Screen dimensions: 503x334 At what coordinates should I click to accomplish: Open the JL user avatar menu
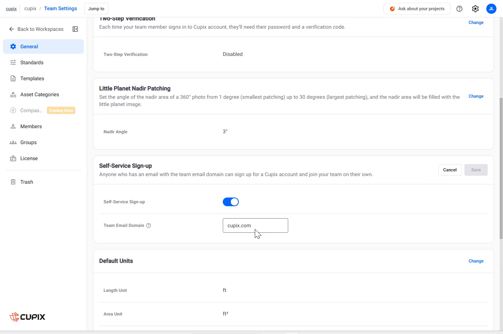pyautogui.click(x=491, y=9)
